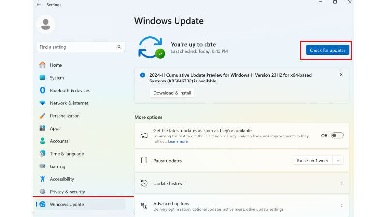Open the Update history row

click(242, 183)
